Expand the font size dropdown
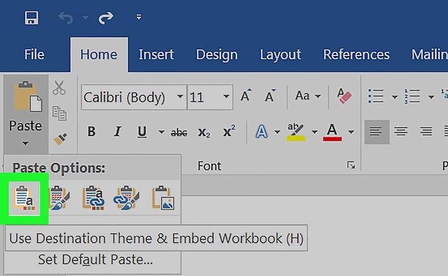The height and width of the screenshot is (276, 448). tap(226, 97)
